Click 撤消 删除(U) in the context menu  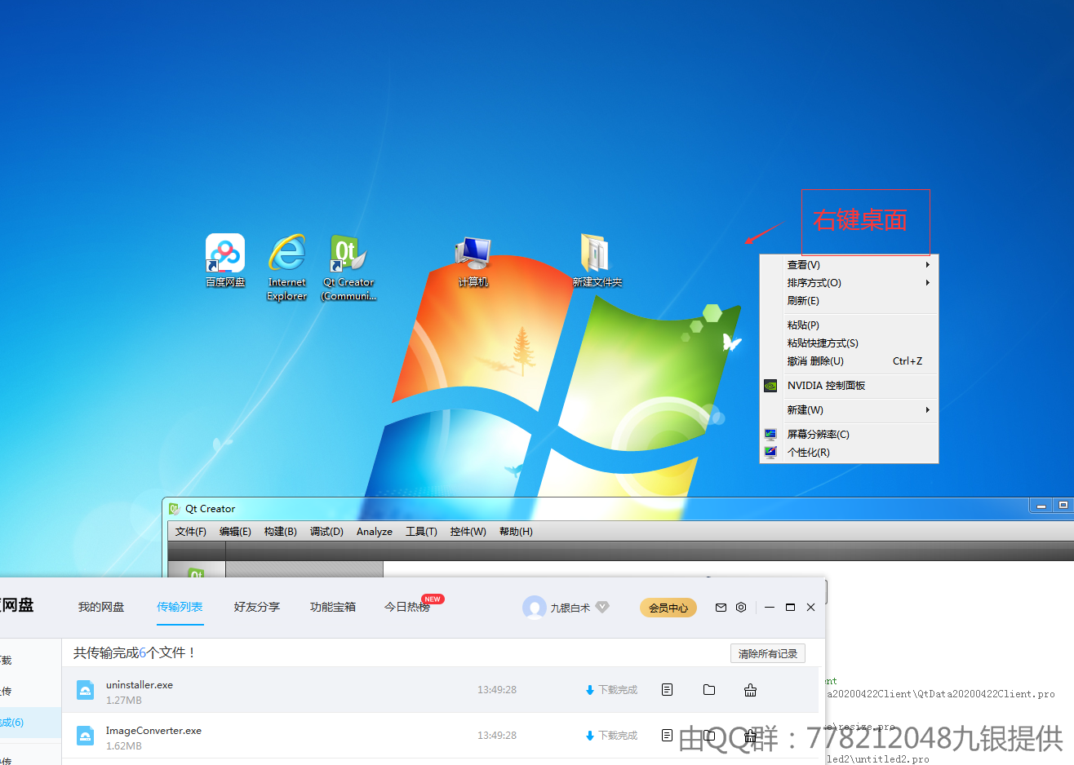tap(849, 361)
